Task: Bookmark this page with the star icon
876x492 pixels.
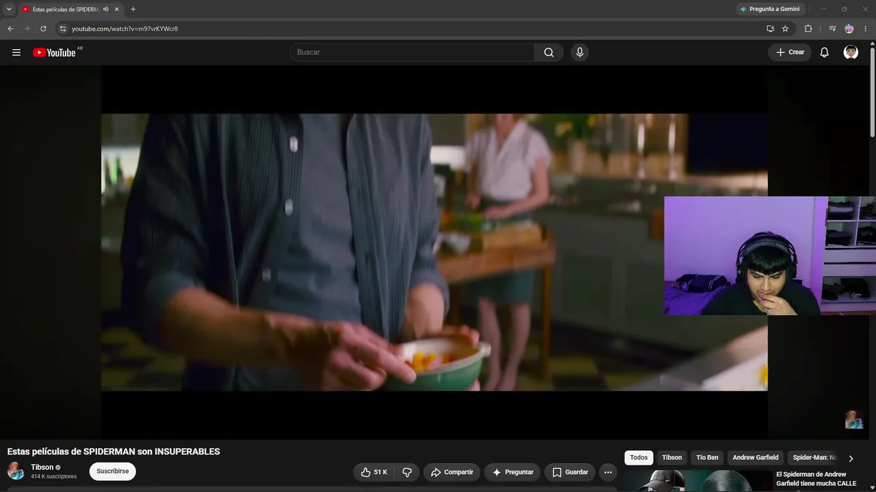Action: [x=785, y=29]
